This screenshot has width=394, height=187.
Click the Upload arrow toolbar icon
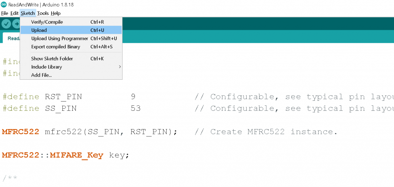click(x=16, y=24)
